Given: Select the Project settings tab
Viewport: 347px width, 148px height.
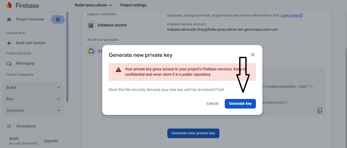Looking at the screenshot, I should (x=133, y=5).
